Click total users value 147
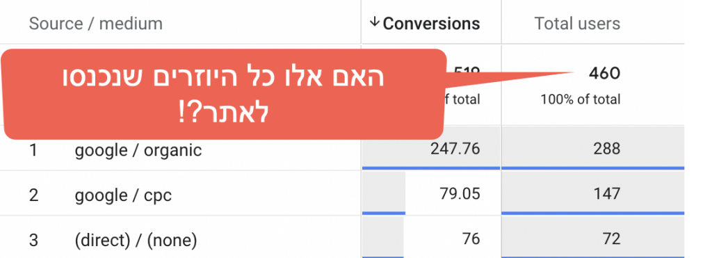The height and width of the screenshot is (258, 712). (x=607, y=194)
